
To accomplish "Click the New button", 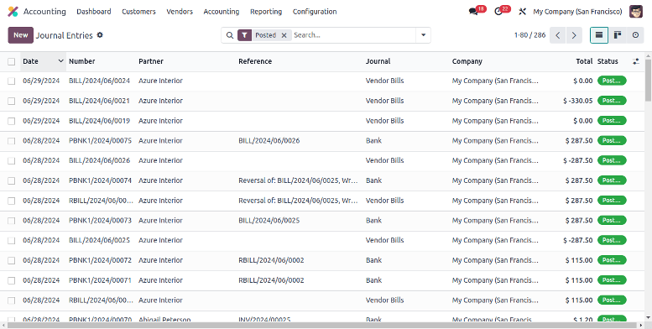I will click(20, 35).
